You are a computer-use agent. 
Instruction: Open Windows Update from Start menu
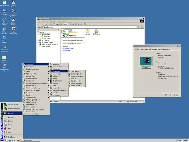pos(13,105)
